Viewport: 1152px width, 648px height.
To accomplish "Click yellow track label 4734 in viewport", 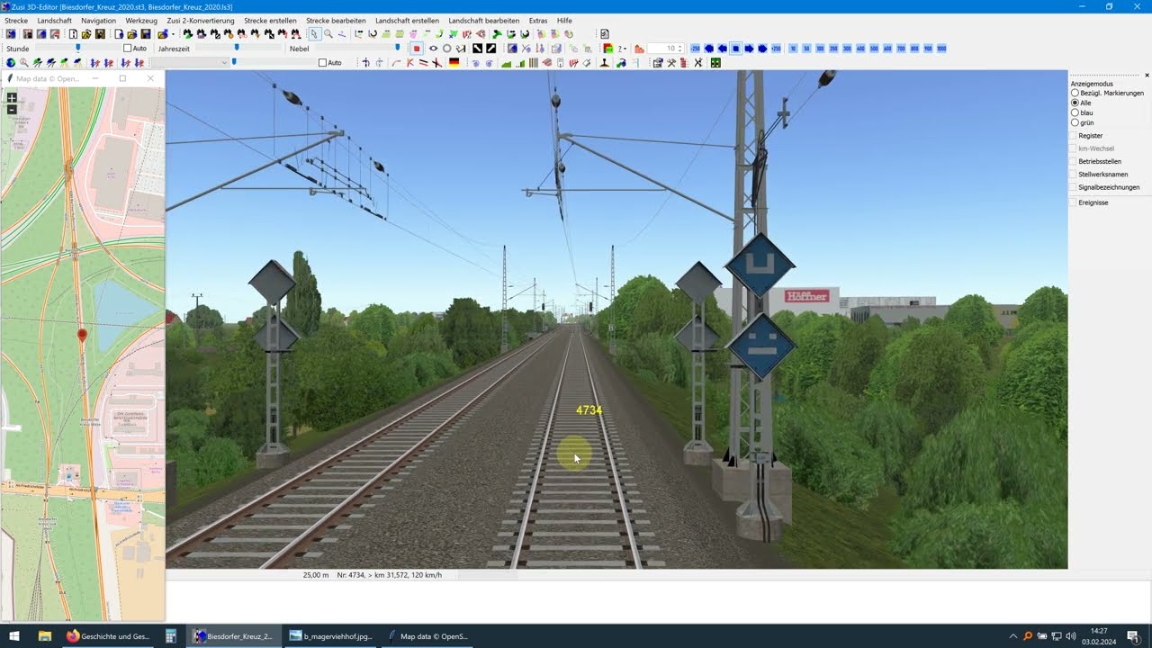I will point(589,410).
